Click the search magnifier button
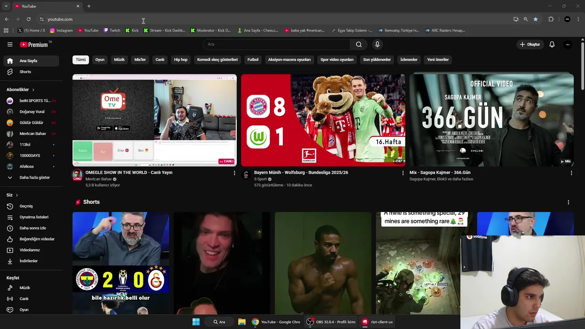The image size is (585, 329). coord(359,44)
